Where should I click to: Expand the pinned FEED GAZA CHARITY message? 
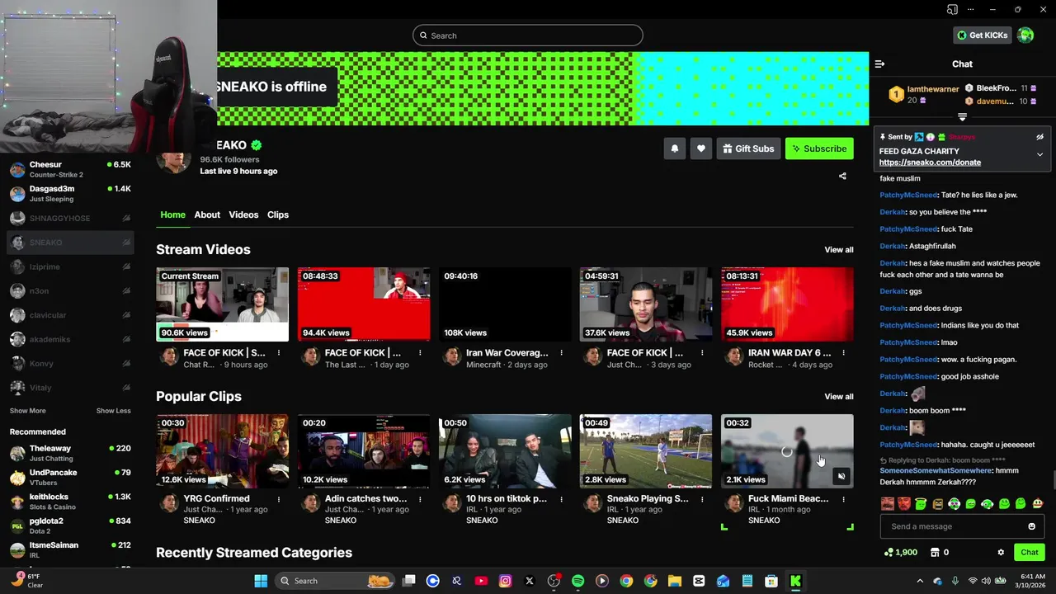tap(1039, 154)
